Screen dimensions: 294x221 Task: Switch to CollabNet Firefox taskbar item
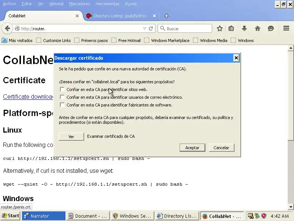(222, 216)
